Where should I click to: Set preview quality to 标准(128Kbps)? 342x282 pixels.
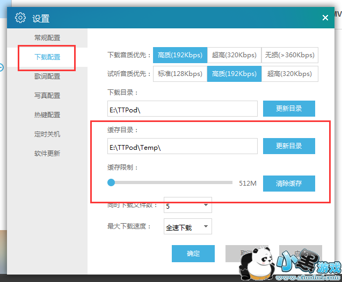180,74
